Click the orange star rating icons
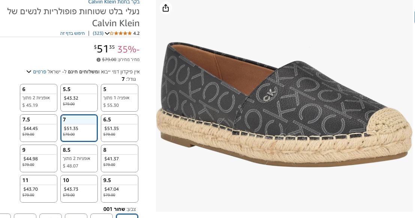The width and height of the screenshot is (415, 218). 121,33
